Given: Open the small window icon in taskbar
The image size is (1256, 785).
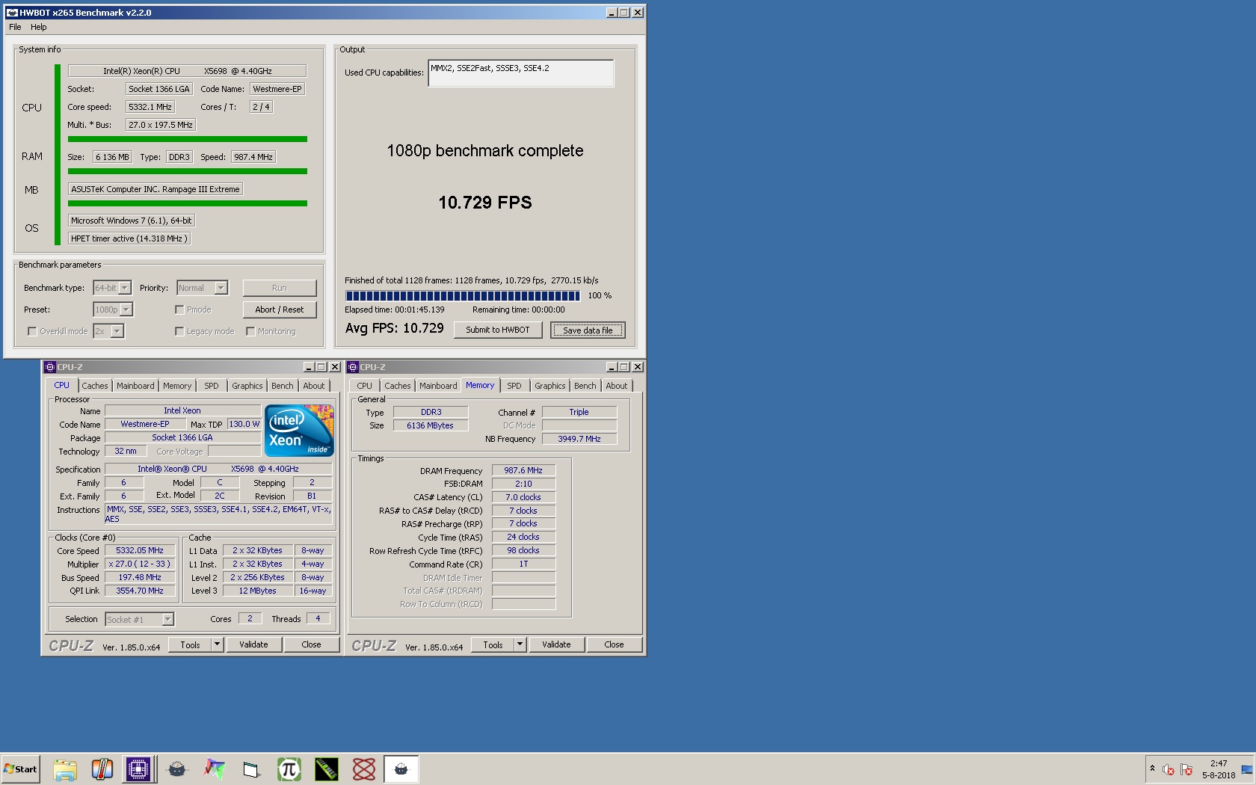Looking at the screenshot, I should click(251, 769).
